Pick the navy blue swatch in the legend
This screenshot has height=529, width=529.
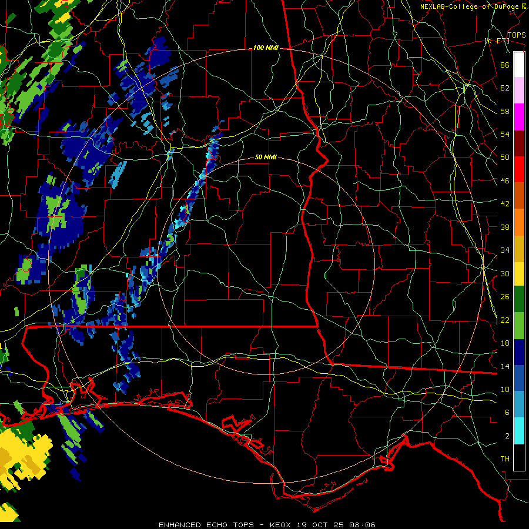(519, 352)
